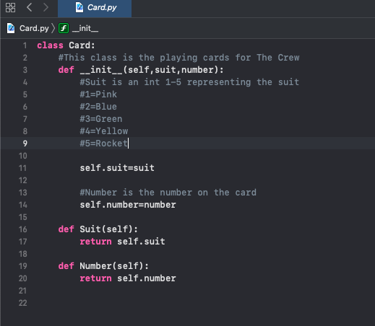Click line number 16 in the gutter
375x326 pixels.
tap(23, 229)
